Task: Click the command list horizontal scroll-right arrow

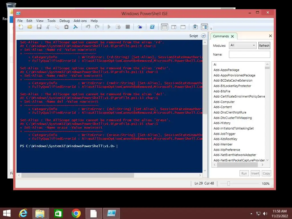Action: [262, 165]
